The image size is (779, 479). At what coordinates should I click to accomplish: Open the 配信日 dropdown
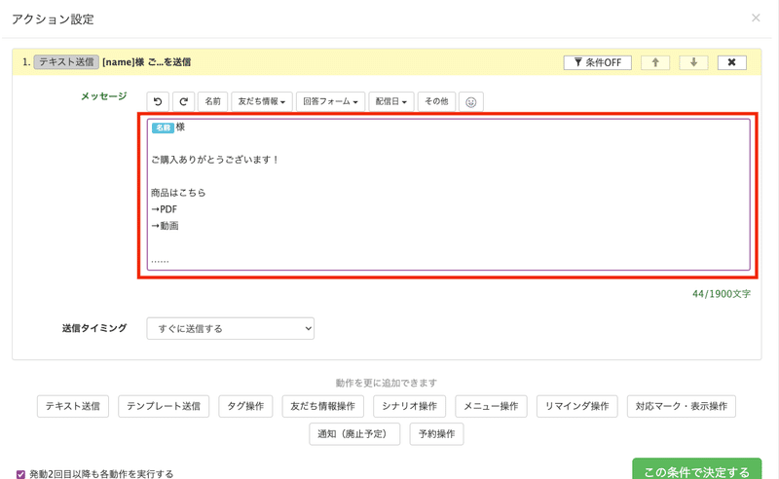pyautogui.click(x=391, y=101)
